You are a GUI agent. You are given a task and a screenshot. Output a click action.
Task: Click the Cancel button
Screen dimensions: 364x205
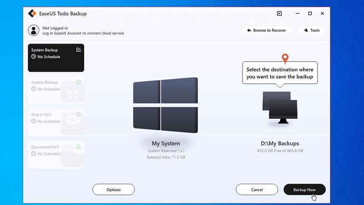257,190
